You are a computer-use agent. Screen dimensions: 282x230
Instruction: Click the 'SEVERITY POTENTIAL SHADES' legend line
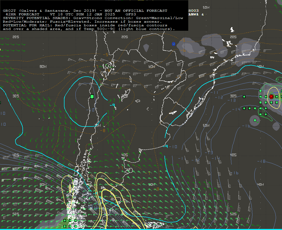[93, 18]
